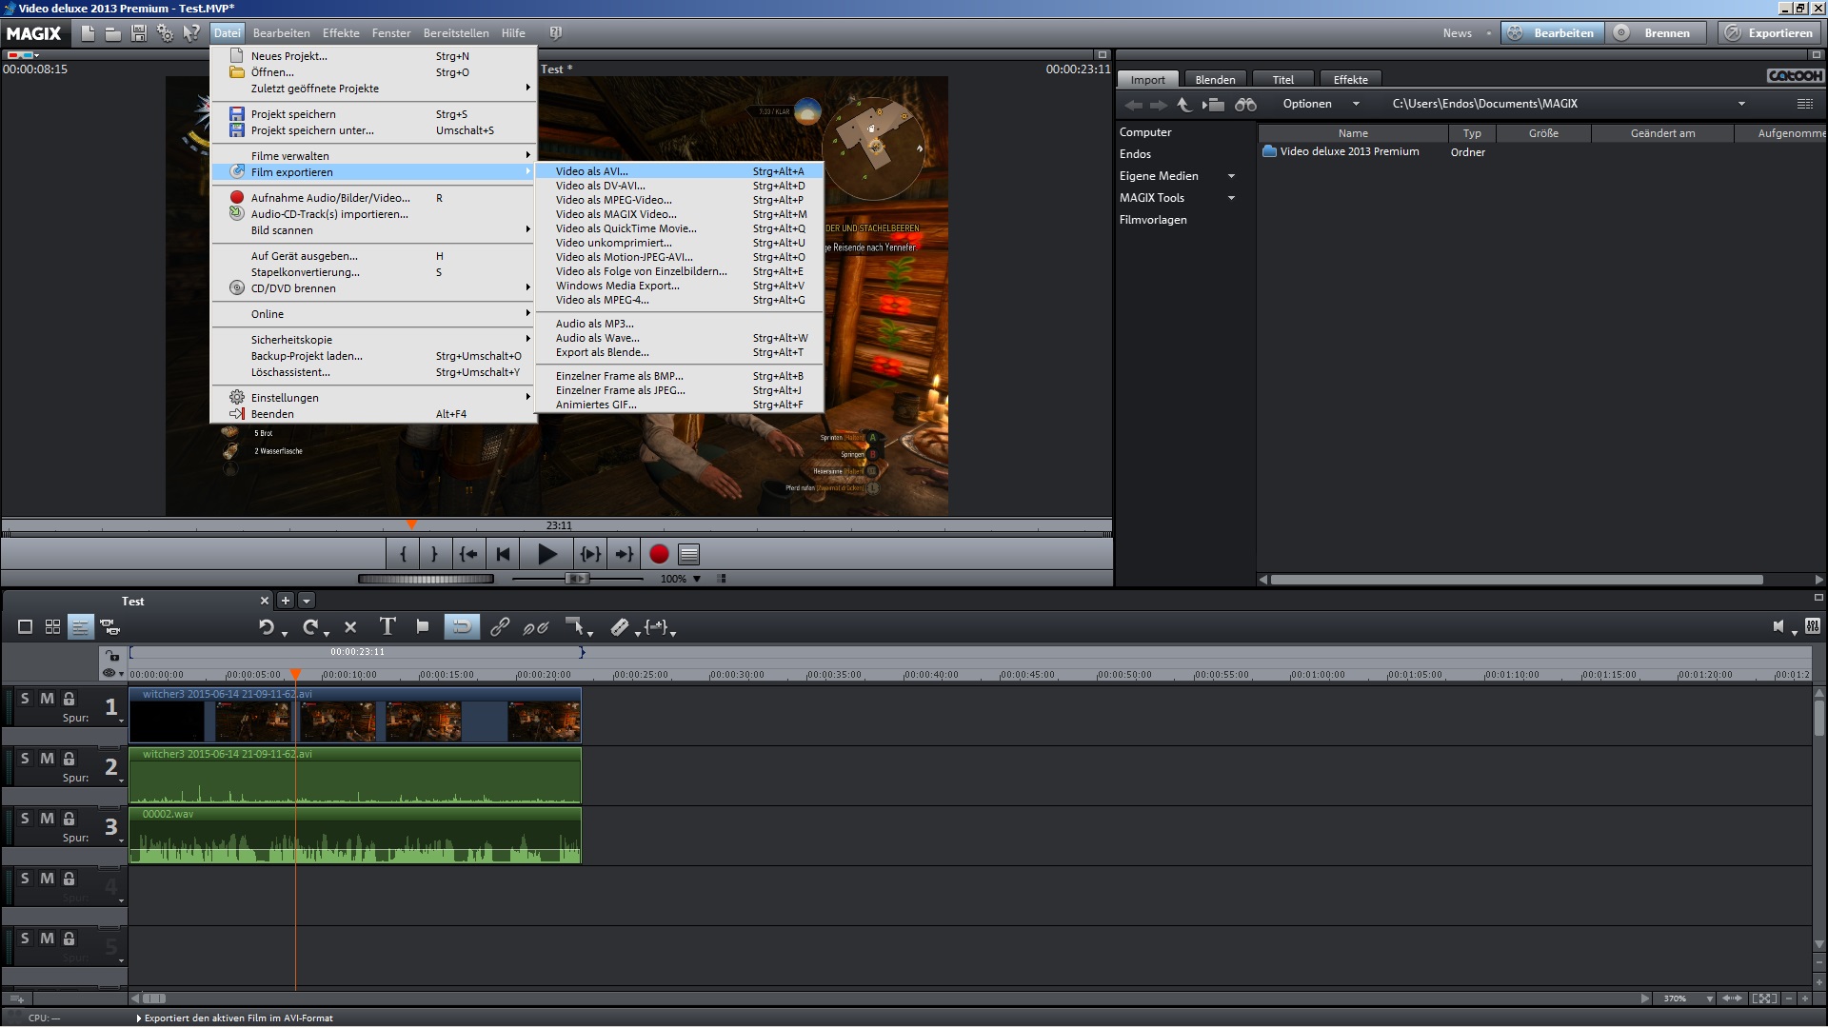Viewport: 1828px width, 1028px height.
Task: Expand 'Einstellungen' submenu arrow
Action: (527, 397)
